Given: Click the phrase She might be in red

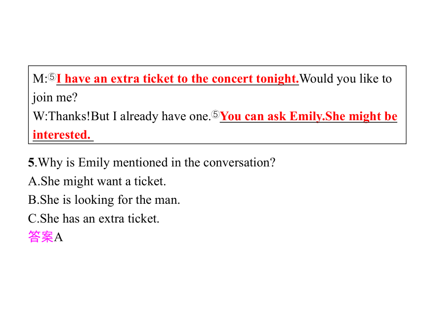Looking at the screenshot, I should click(361, 116).
